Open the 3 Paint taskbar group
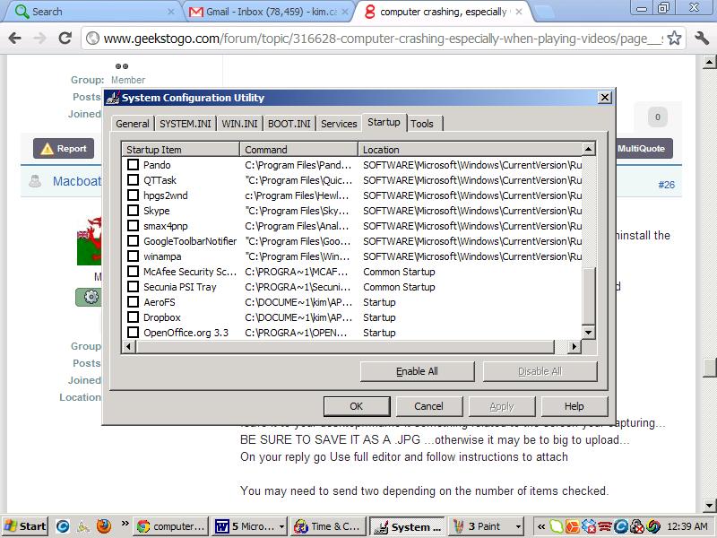 click(486, 526)
